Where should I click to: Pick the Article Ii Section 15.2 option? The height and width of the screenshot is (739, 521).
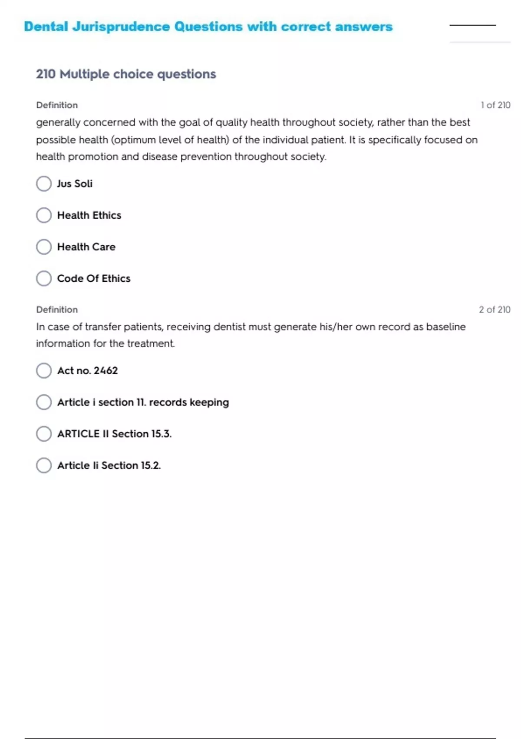point(44,465)
